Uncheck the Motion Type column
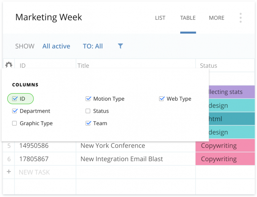Viewport: 257px width, 197px height. pyautogui.click(x=88, y=99)
